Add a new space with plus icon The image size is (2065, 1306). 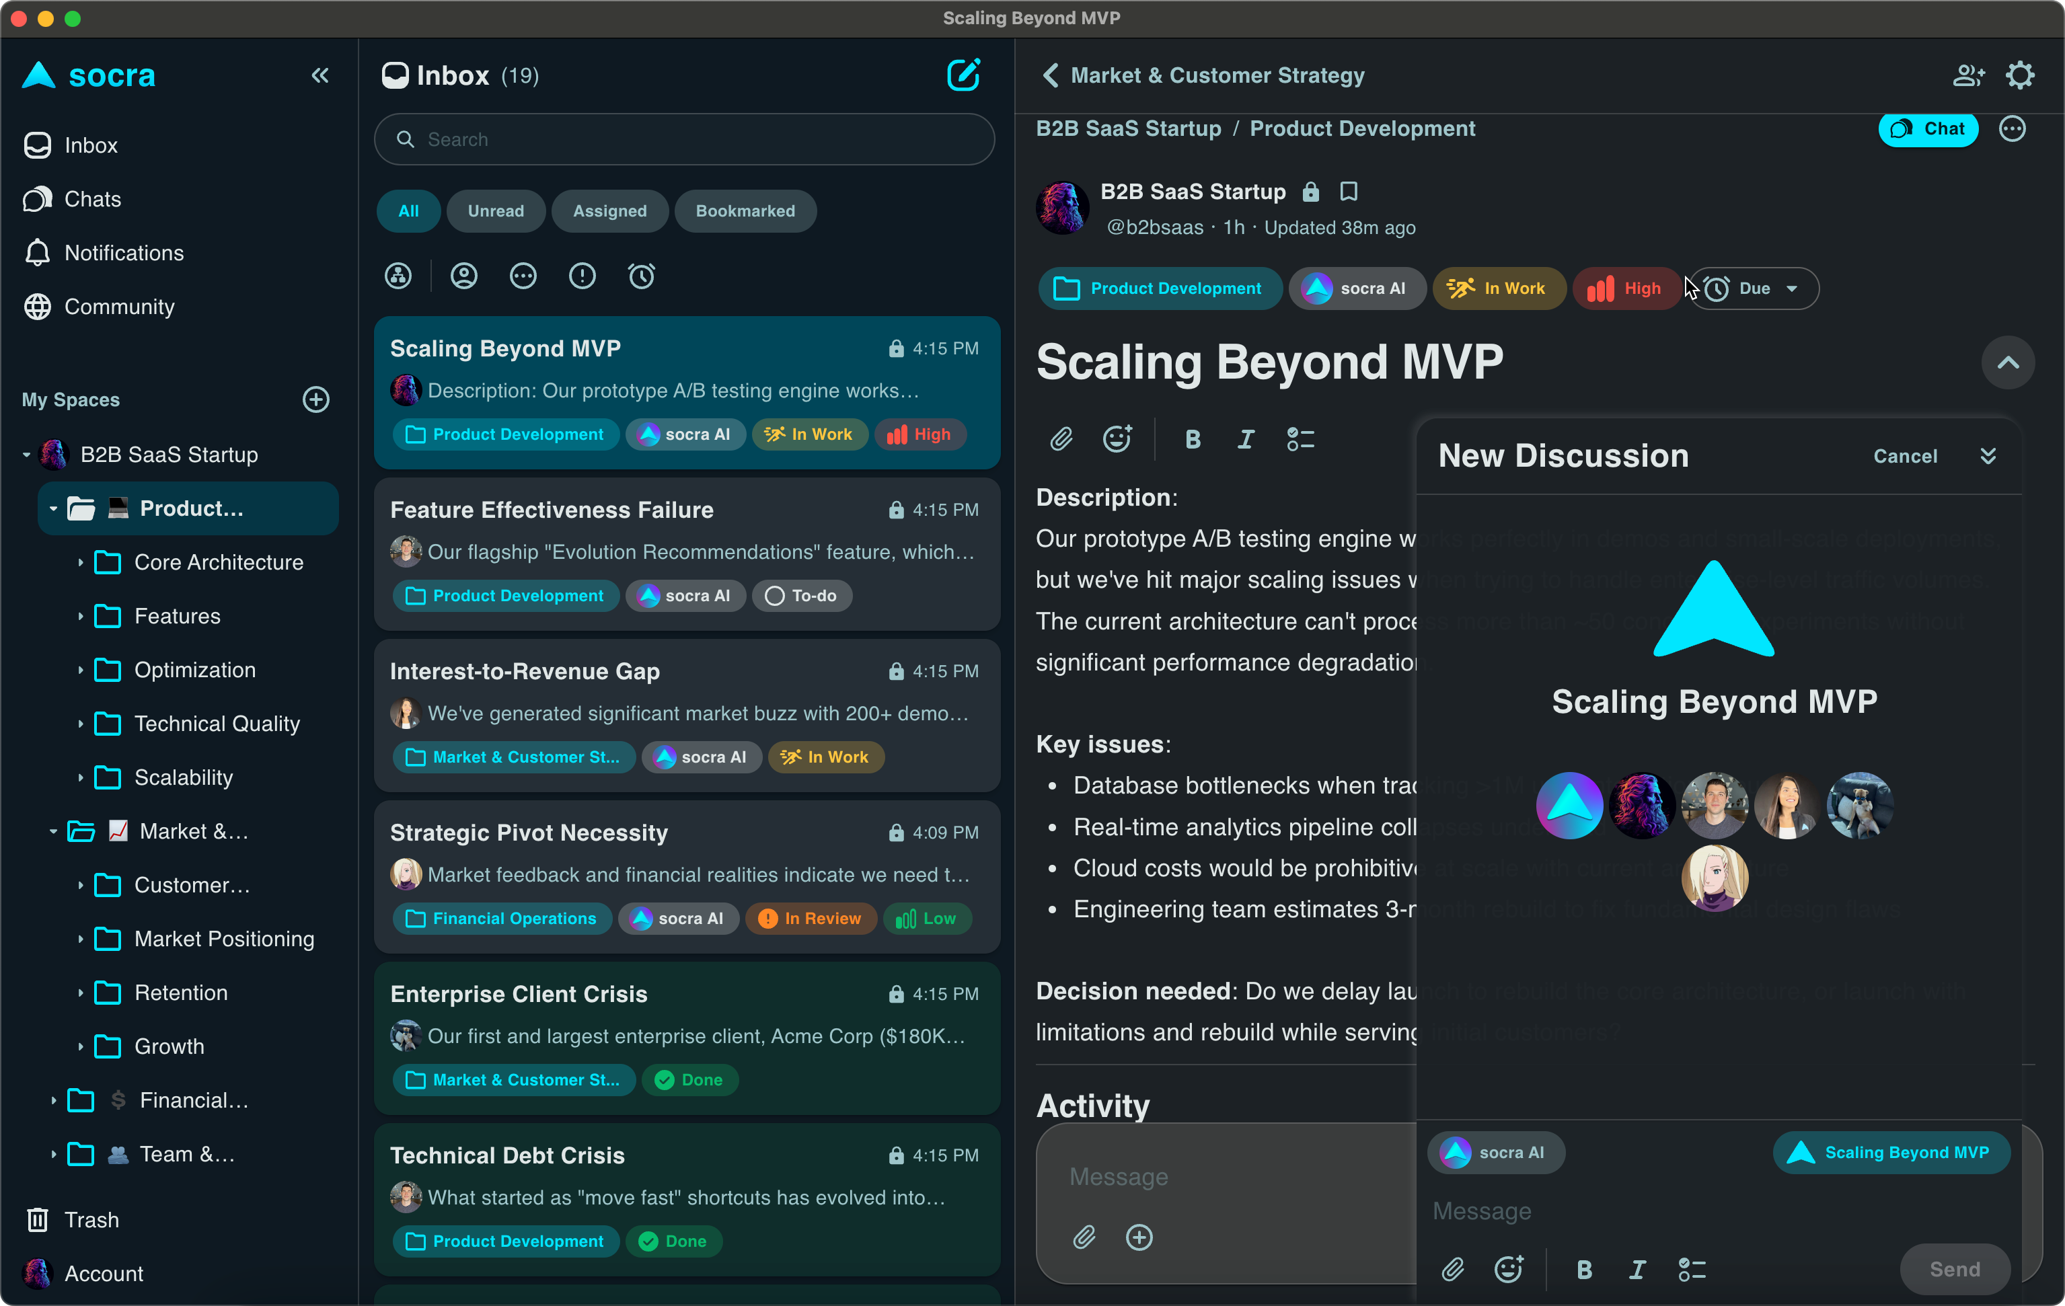(315, 399)
